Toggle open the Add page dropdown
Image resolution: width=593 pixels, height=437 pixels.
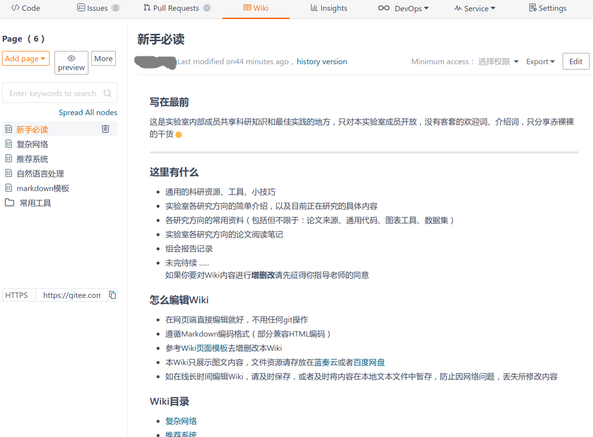[26, 58]
